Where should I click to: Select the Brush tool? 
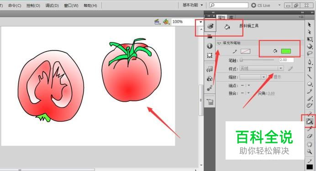310,98
